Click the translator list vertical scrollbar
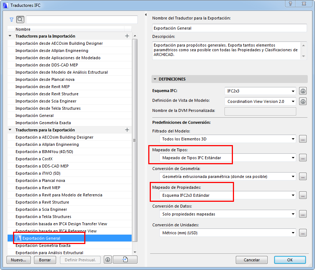315x270 pixels. pos(135,140)
